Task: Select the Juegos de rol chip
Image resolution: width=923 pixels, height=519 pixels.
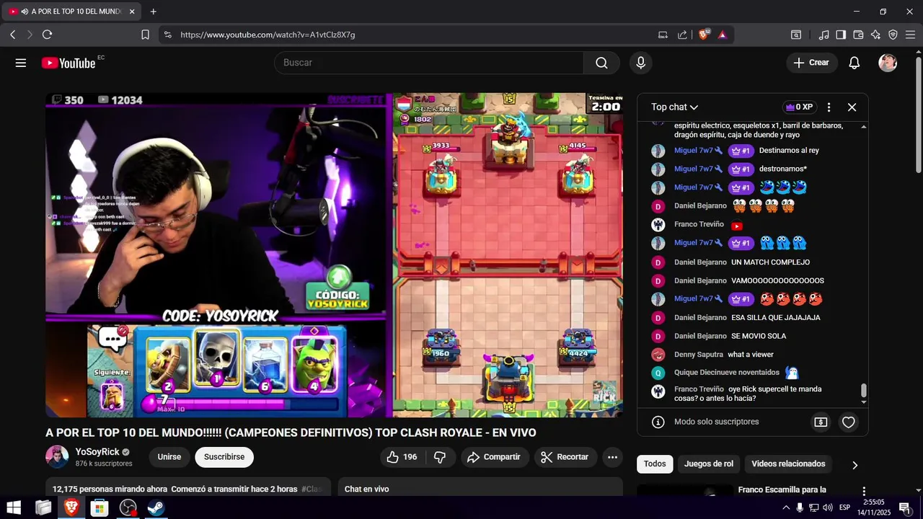Action: 709,464
